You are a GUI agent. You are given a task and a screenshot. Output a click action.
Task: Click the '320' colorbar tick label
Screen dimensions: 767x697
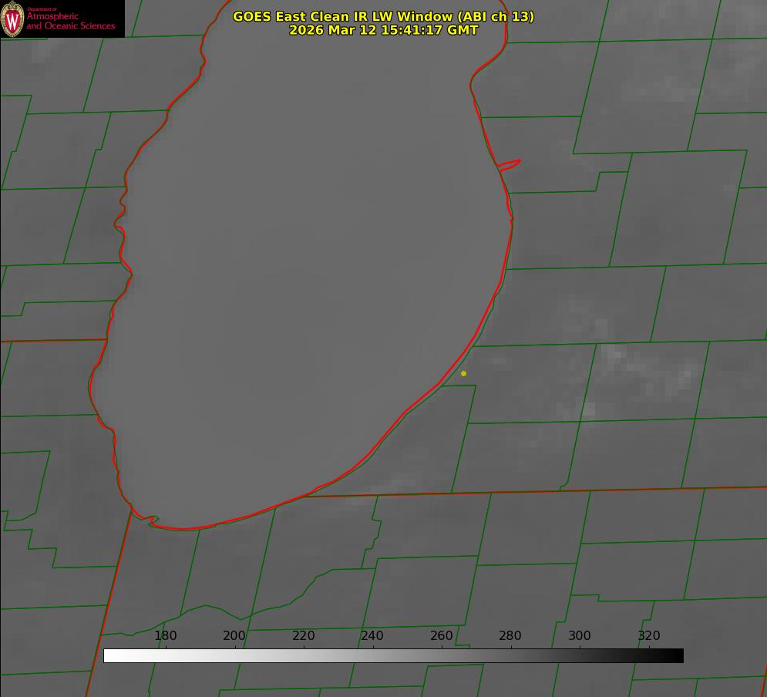649,635
